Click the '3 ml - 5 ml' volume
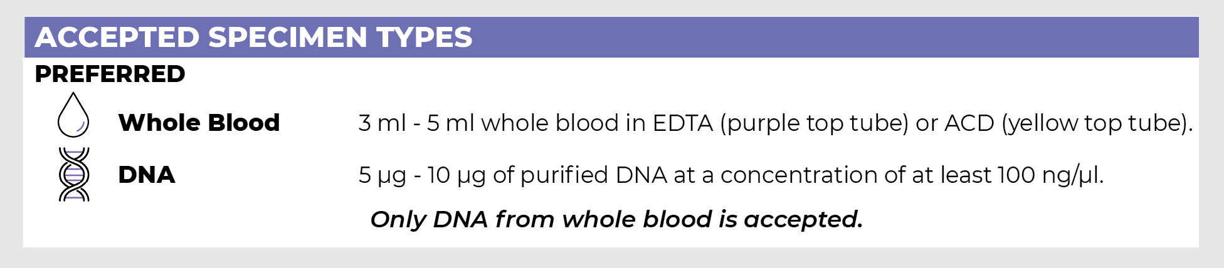Viewport: 1224px width, 268px height. click(416, 123)
